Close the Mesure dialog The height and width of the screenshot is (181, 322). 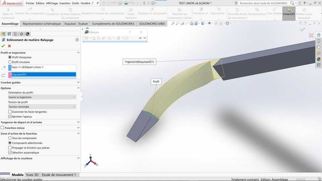pos(141,32)
